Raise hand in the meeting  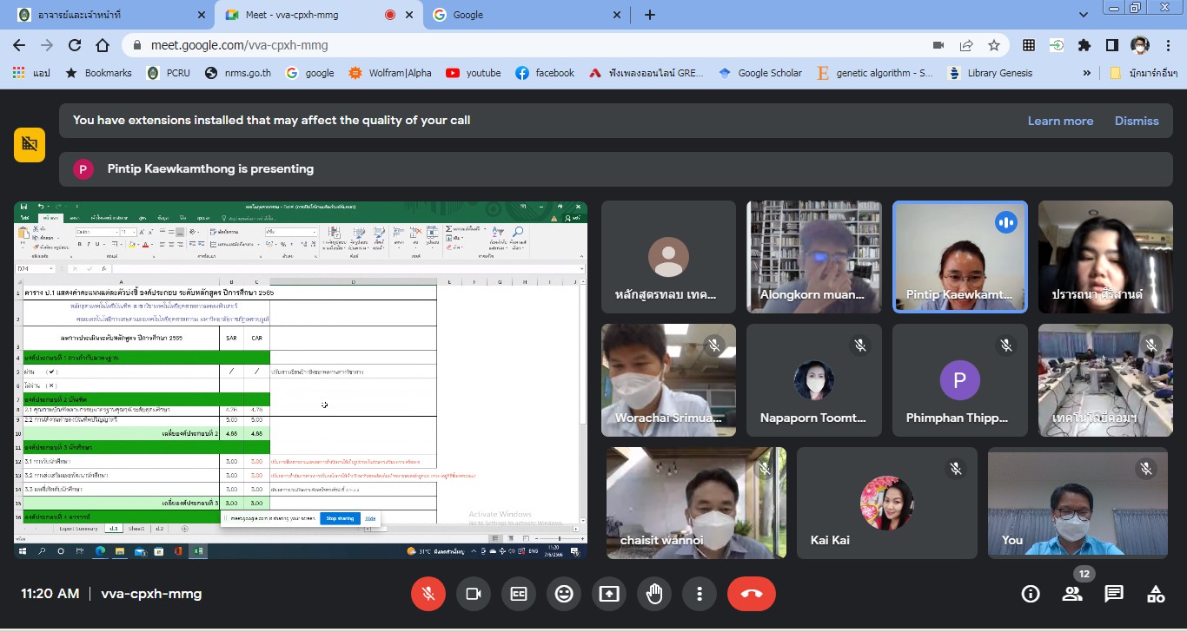coord(654,594)
